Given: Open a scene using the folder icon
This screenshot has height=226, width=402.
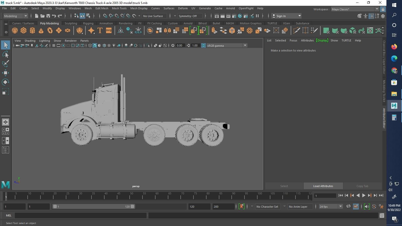Looking at the screenshot, I should click(42, 16).
